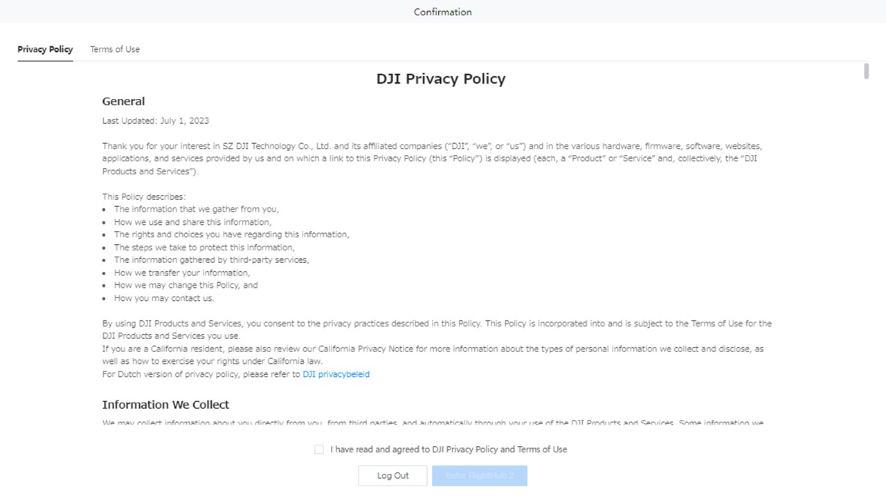Check the agreement checkbox for privacy policy
Screen dimensions: 886x498
coord(319,450)
